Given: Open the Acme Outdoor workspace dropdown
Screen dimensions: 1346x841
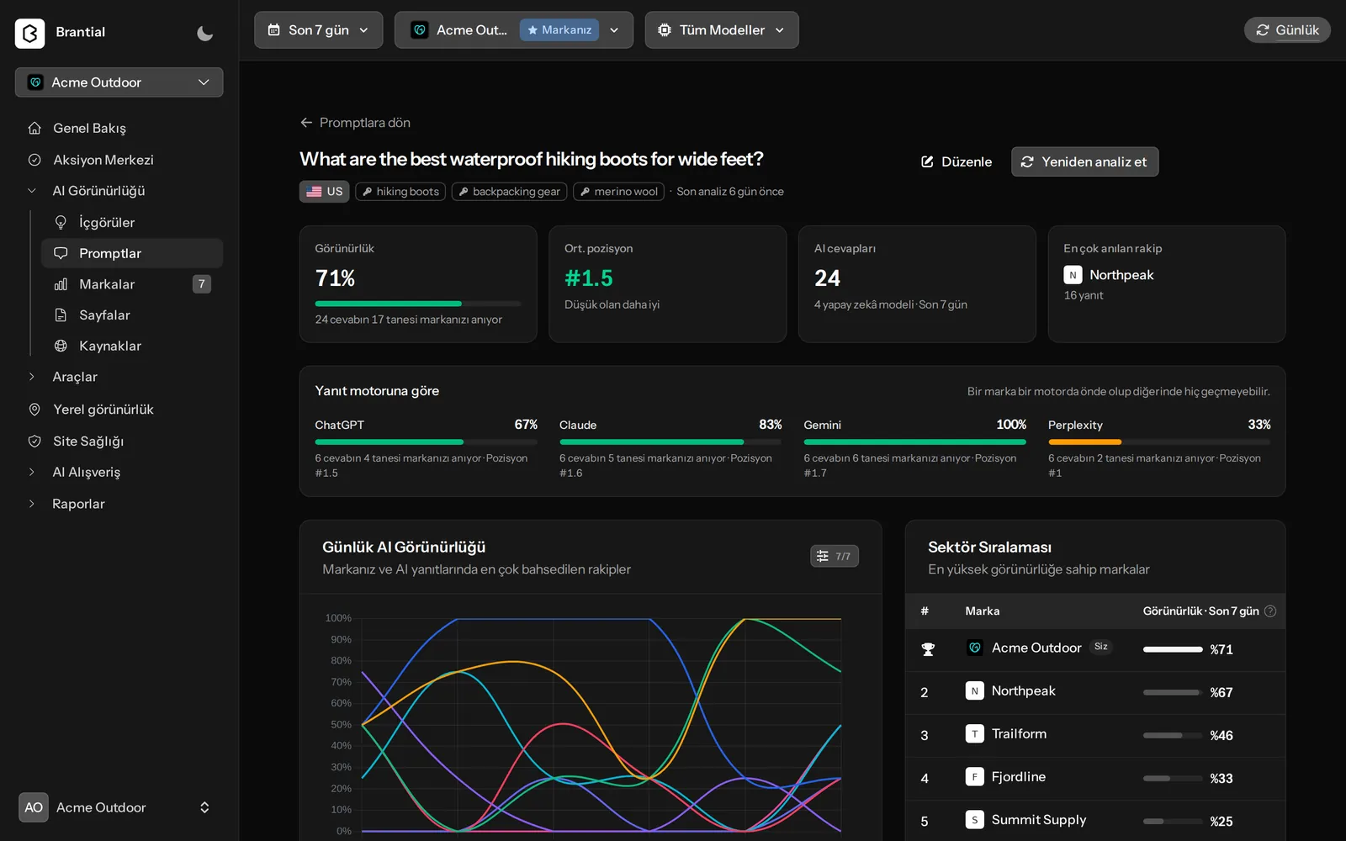Looking at the screenshot, I should coord(119,82).
